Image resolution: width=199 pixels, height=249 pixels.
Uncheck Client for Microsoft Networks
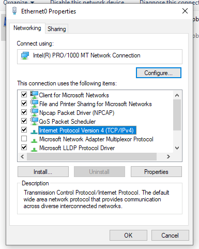(x=24, y=95)
